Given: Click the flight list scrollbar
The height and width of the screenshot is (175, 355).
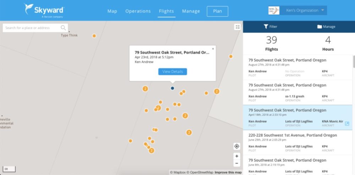Looking at the screenshot, I should [353, 62].
